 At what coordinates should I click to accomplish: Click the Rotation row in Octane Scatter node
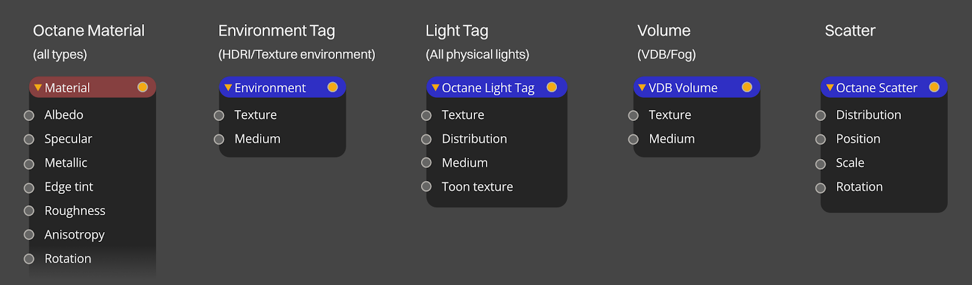click(859, 187)
